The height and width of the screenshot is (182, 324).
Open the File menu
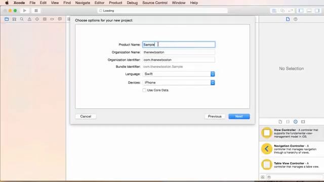coord(32,3)
